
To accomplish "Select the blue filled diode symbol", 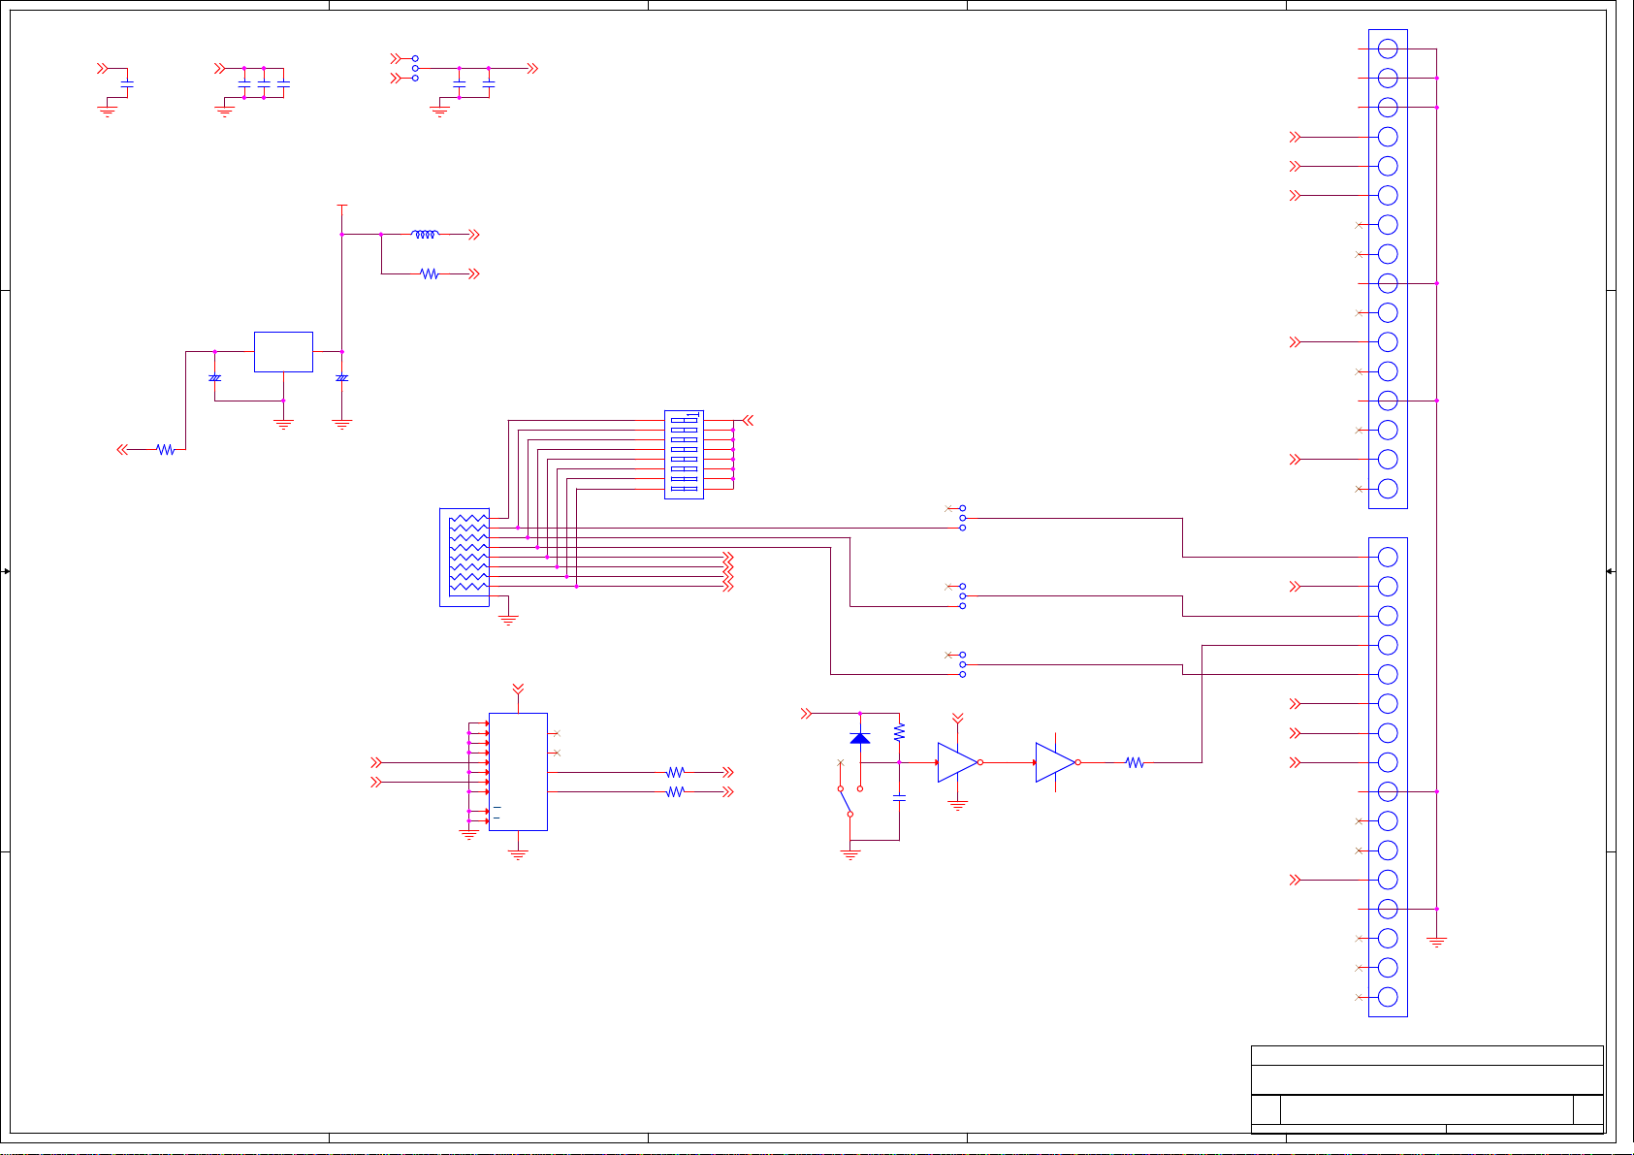I will 860,738.
